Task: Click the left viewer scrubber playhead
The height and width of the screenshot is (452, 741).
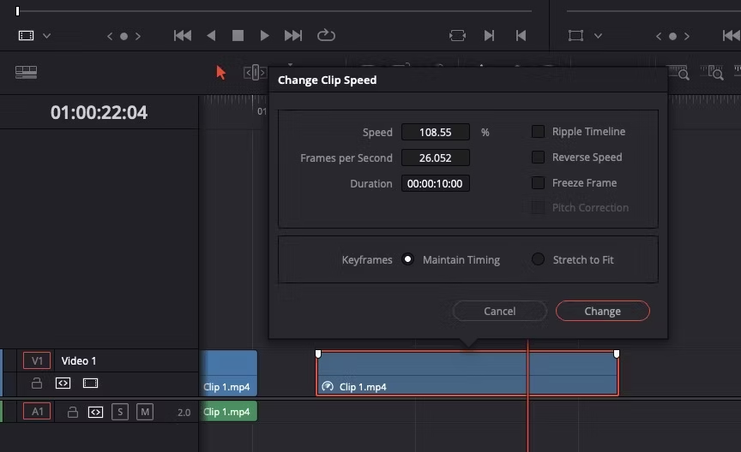Action: (x=17, y=11)
